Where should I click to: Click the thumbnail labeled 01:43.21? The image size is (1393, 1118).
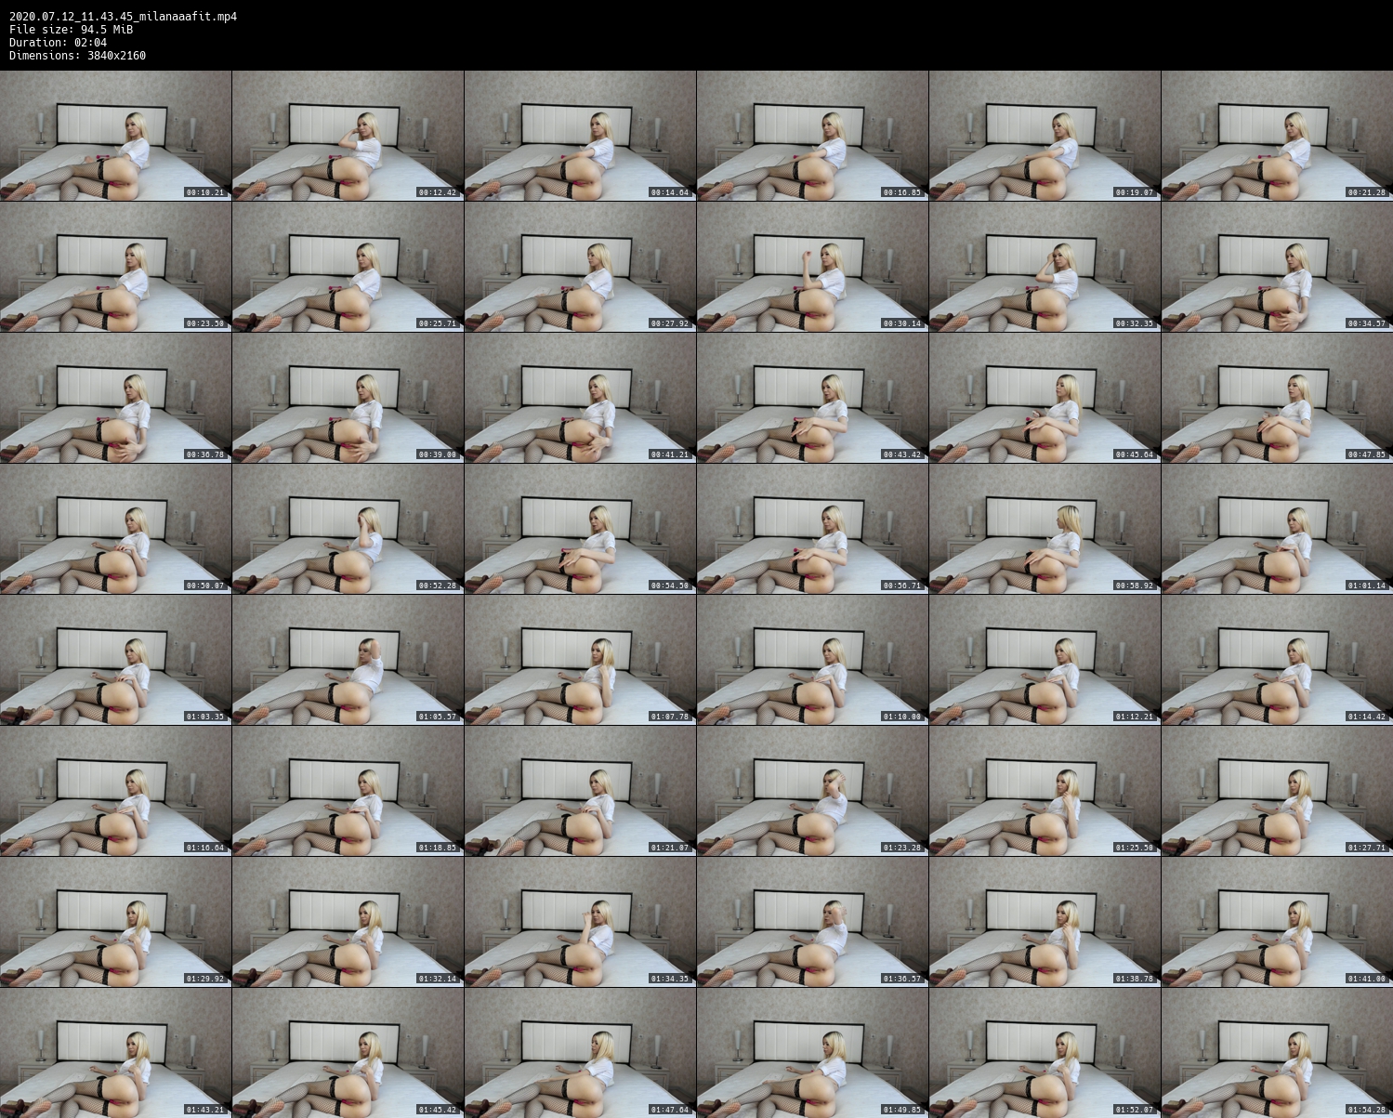pyautogui.click(x=115, y=1053)
